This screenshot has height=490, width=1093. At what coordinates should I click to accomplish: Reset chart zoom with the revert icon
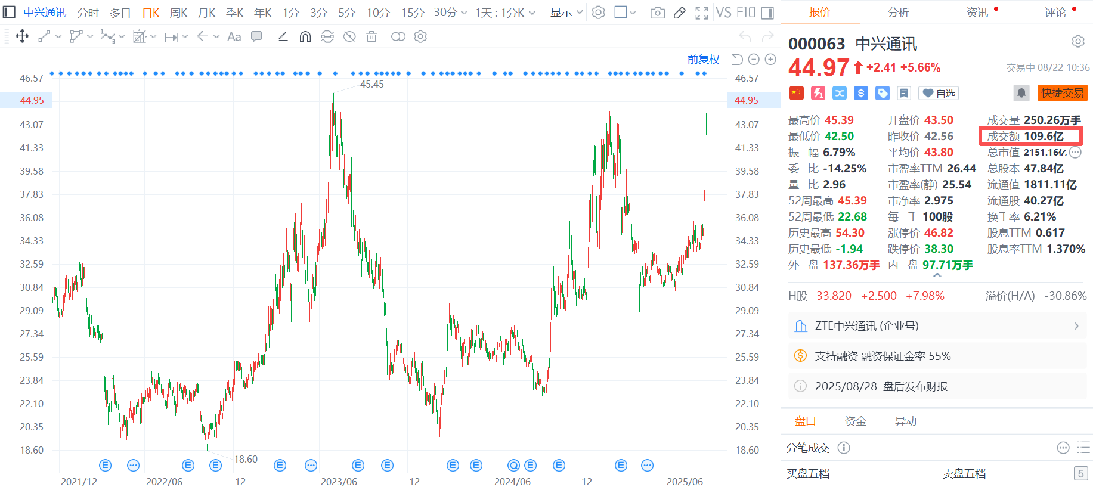(x=738, y=59)
